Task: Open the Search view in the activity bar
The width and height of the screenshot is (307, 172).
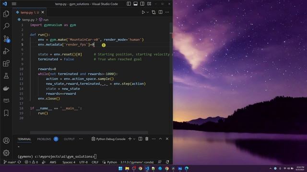Action: (6, 26)
